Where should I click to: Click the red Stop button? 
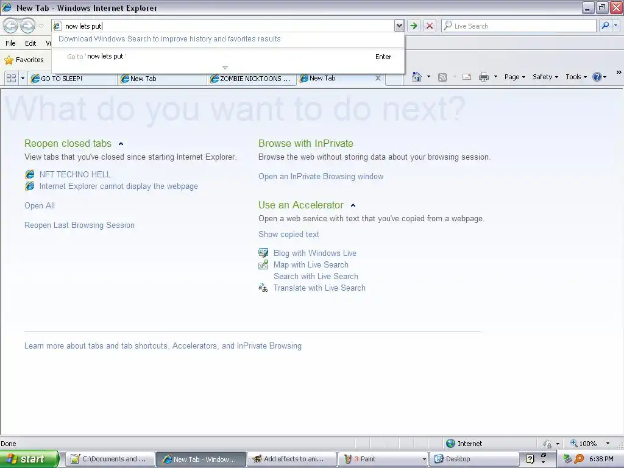coord(430,26)
